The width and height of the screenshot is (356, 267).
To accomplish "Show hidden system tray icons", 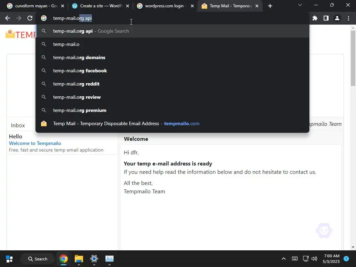I will 284,259.
